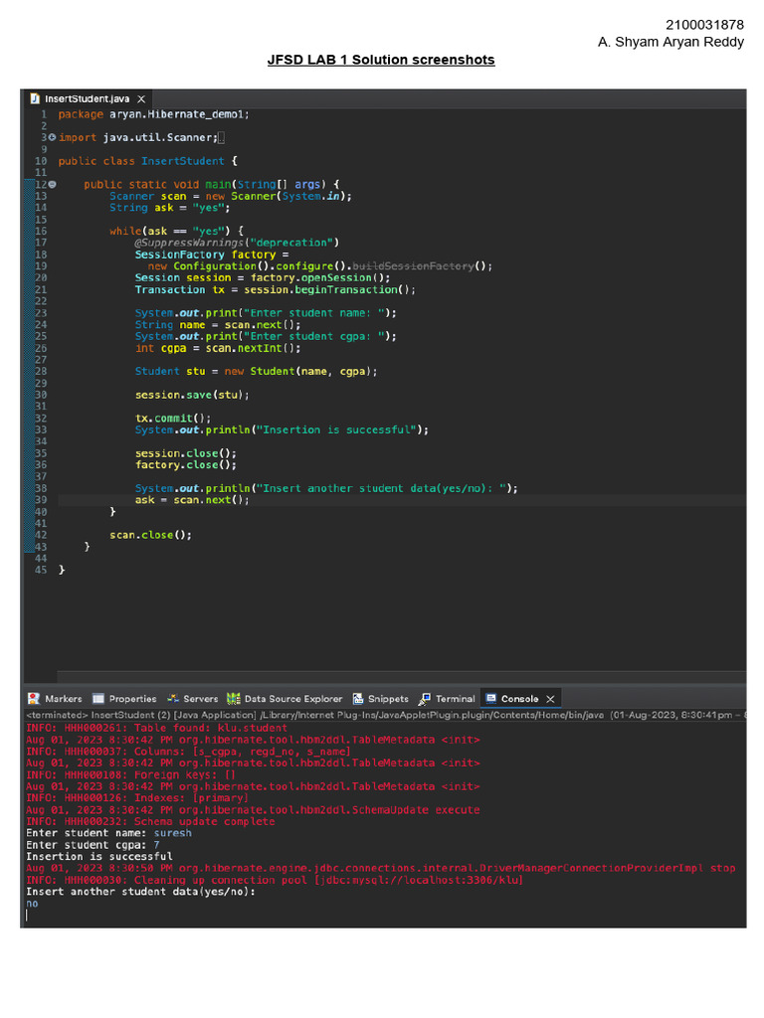The image size is (764, 1018).
Task: Collapse the main method at line 12
Action: point(52,184)
